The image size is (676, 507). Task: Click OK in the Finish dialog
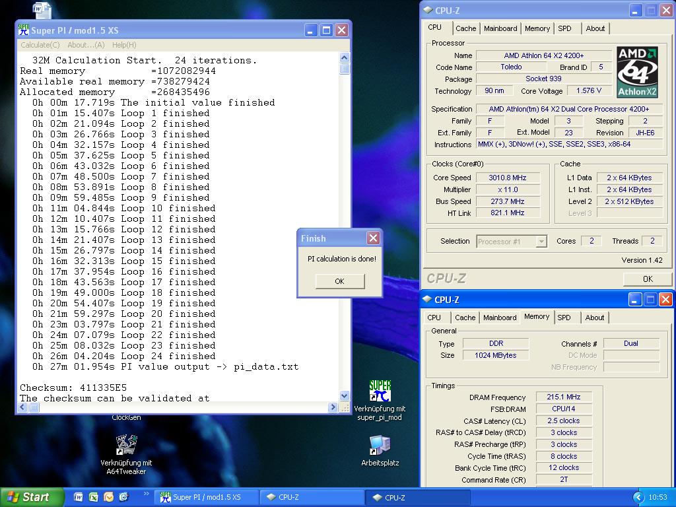(x=340, y=281)
